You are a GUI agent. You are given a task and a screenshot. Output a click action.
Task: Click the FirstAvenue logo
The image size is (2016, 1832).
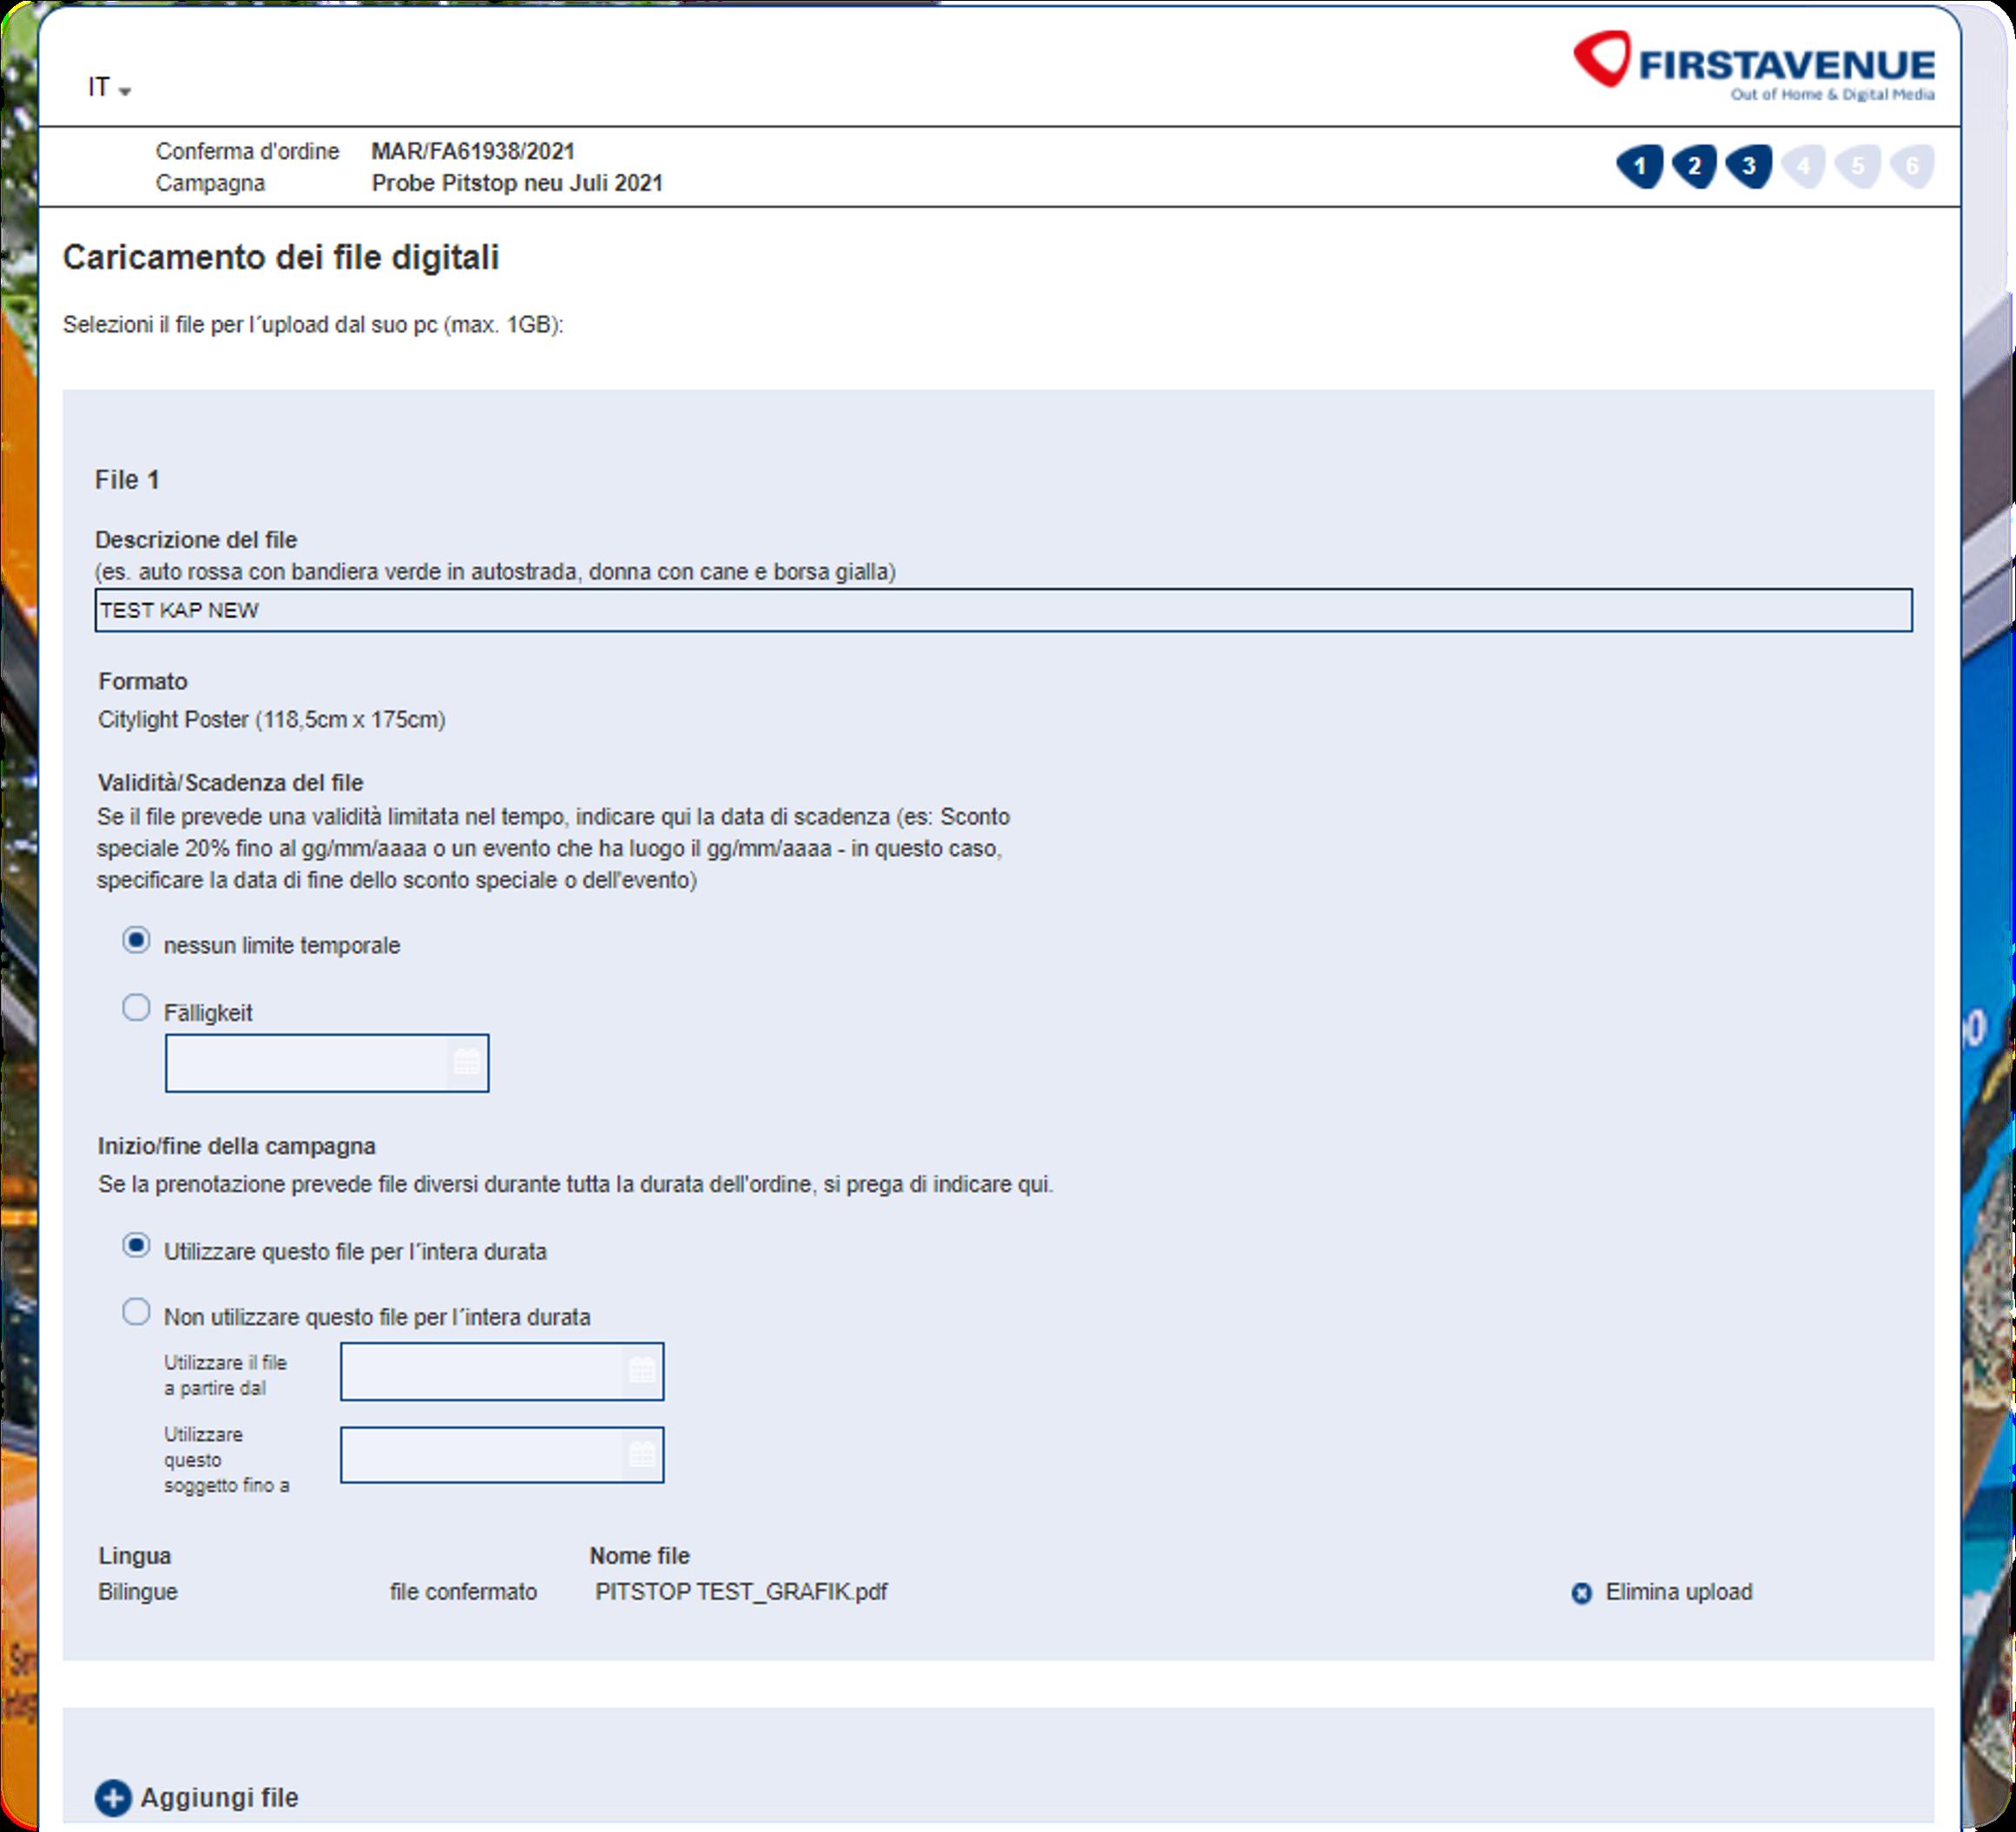coord(1753,64)
